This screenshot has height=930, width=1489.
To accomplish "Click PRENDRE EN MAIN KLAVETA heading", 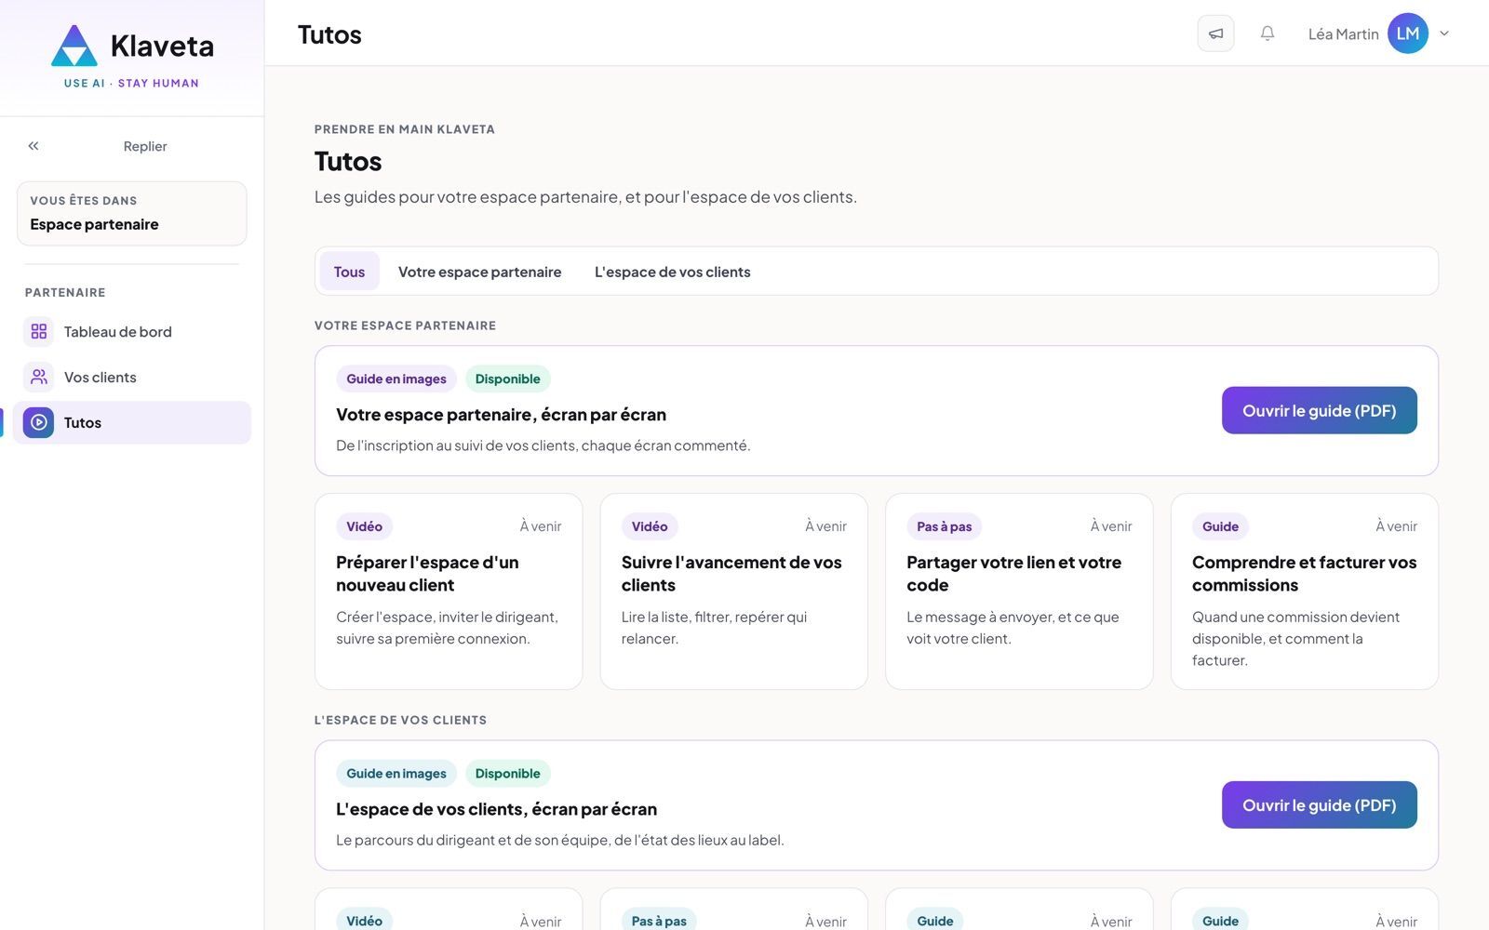I will pyautogui.click(x=405, y=129).
